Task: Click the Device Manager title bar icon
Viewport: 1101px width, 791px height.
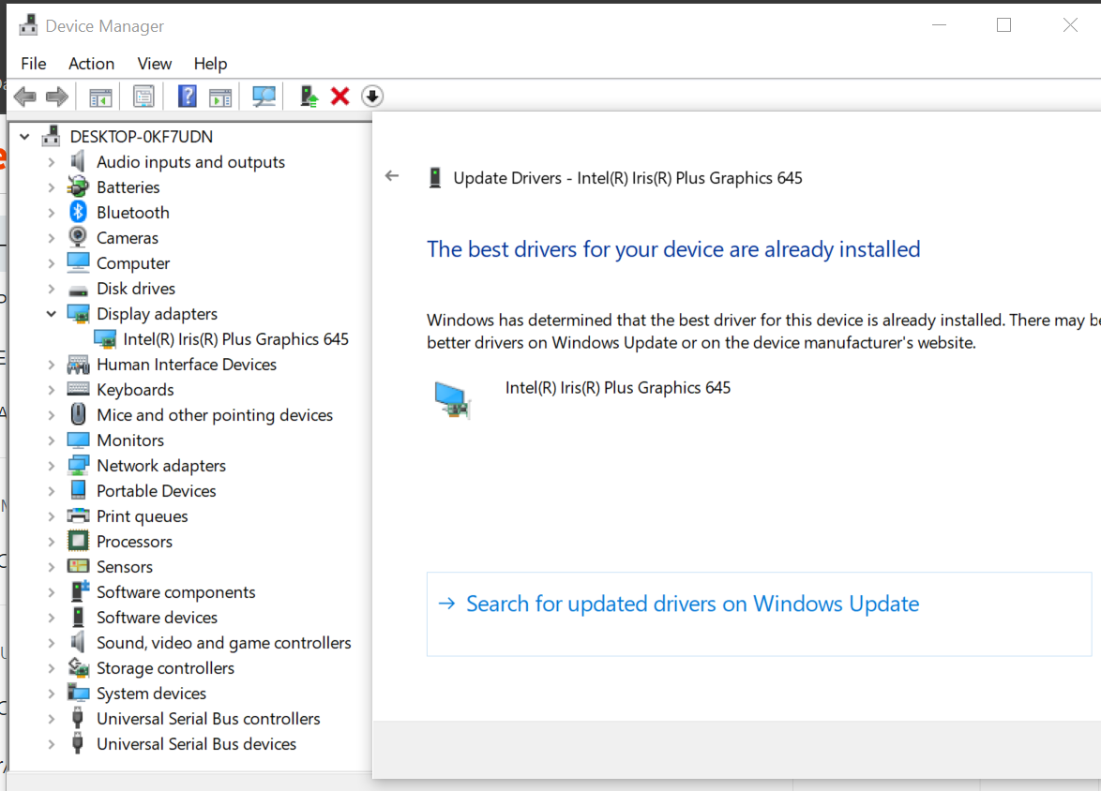Action: coord(29,25)
